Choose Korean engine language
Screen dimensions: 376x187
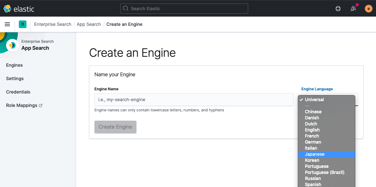(326, 161)
